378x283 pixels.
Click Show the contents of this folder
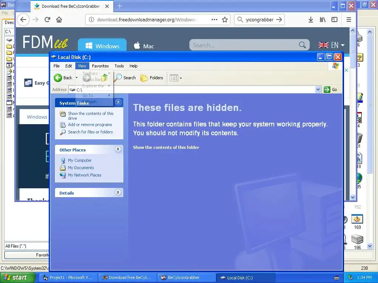coord(166,147)
